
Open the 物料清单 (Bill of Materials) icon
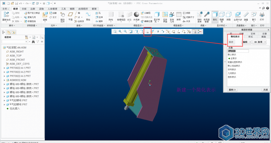click(199, 16)
